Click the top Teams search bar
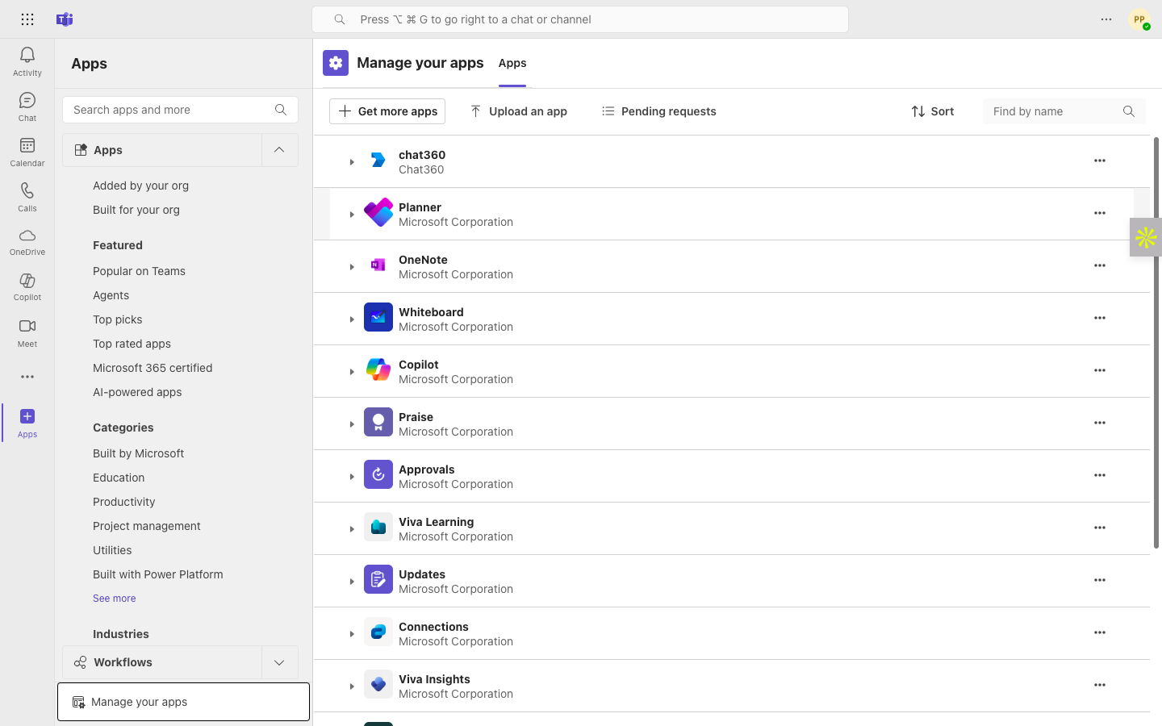Image resolution: width=1162 pixels, height=726 pixels. (x=580, y=19)
